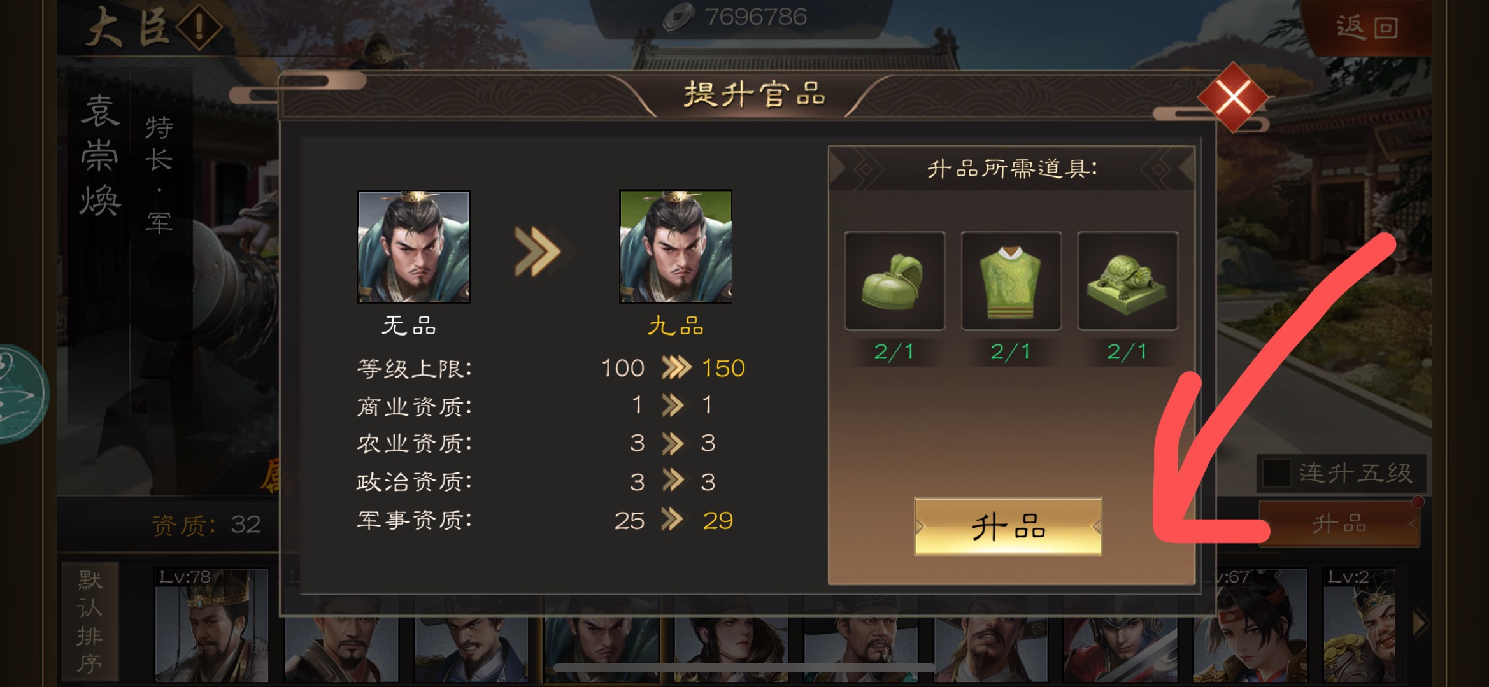Select the Lv:78 minister portrait
The height and width of the screenshot is (687, 1489).
click(211, 625)
